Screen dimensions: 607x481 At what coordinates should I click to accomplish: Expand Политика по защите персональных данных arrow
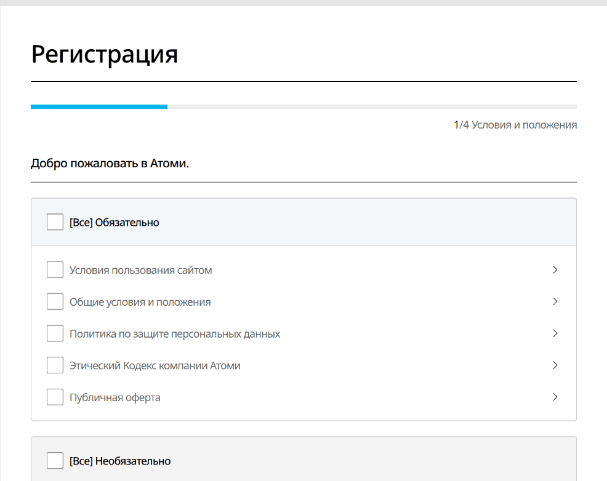point(555,333)
